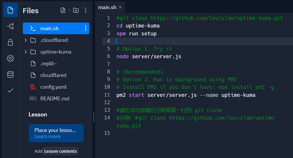Open config.yaml file
The image size is (293, 158).
(x=53, y=87)
